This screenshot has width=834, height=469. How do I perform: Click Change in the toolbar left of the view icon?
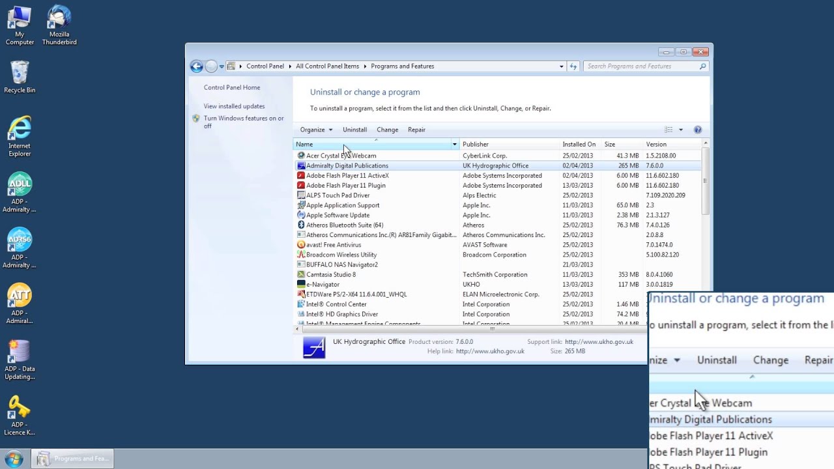coord(387,130)
